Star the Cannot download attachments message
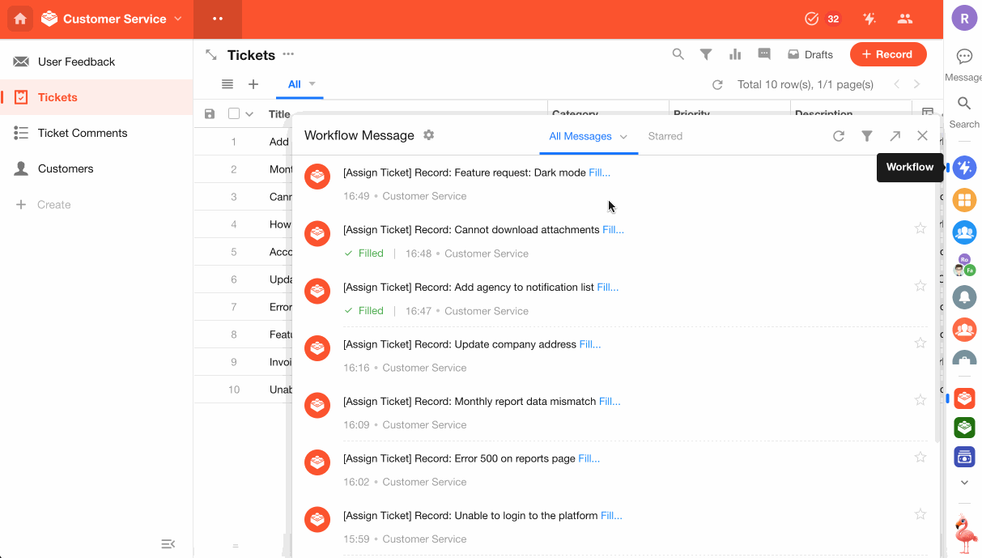The width and height of the screenshot is (982, 558). [x=920, y=228]
